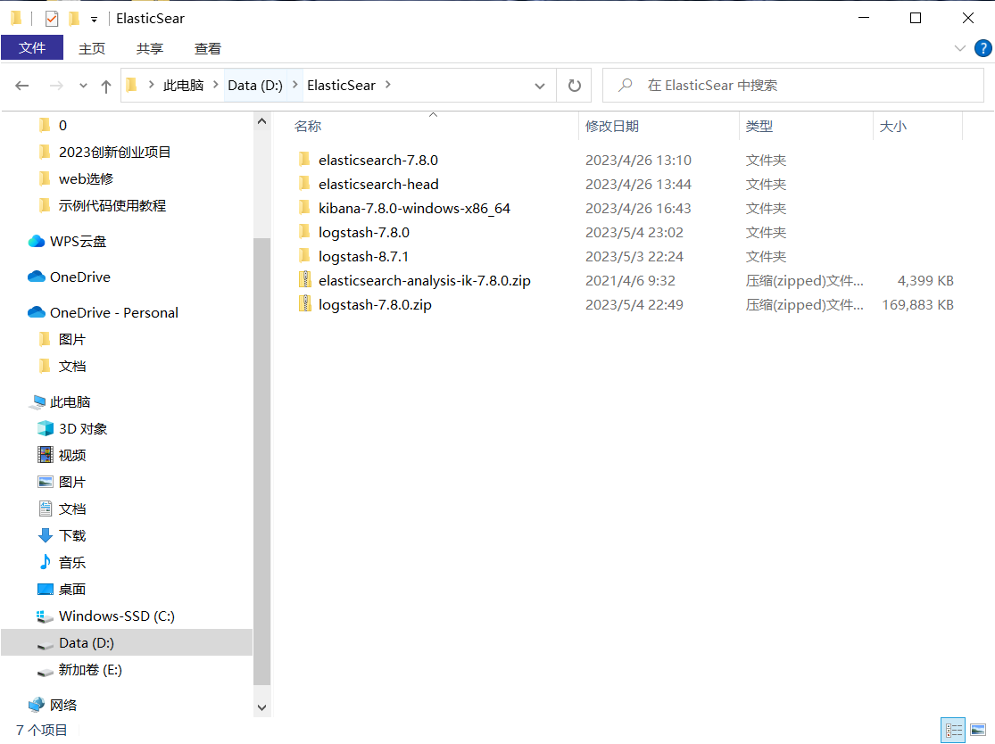Select the logstash-7.8.0 folder icon
The image size is (995, 744).
(x=304, y=232)
